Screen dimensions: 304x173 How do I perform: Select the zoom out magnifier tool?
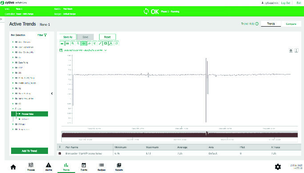coord(78,43)
